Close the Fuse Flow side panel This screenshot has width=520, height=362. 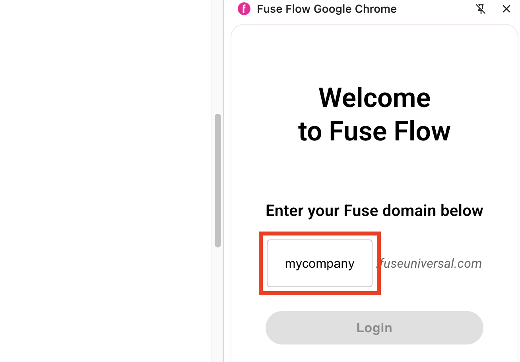506,9
